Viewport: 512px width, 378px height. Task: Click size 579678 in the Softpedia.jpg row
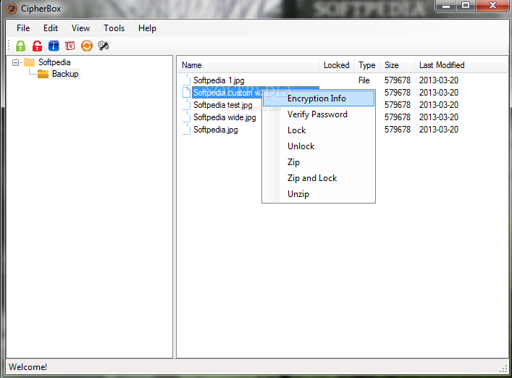click(398, 130)
